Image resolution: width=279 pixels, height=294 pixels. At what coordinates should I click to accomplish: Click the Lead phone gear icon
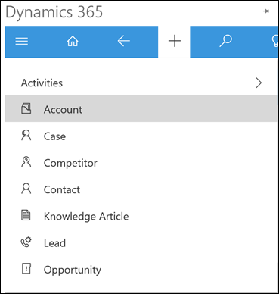coord(26,242)
